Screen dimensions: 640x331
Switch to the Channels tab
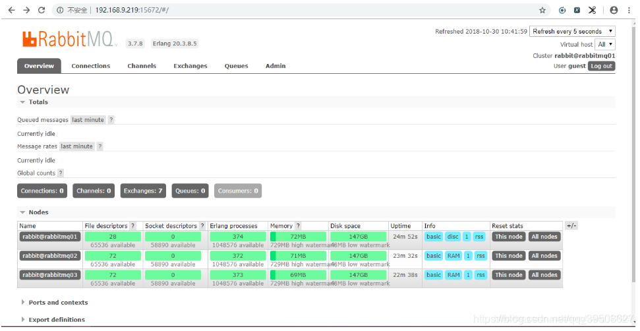[142, 66]
